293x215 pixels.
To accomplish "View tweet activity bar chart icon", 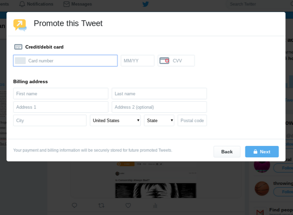I will point(155,205).
